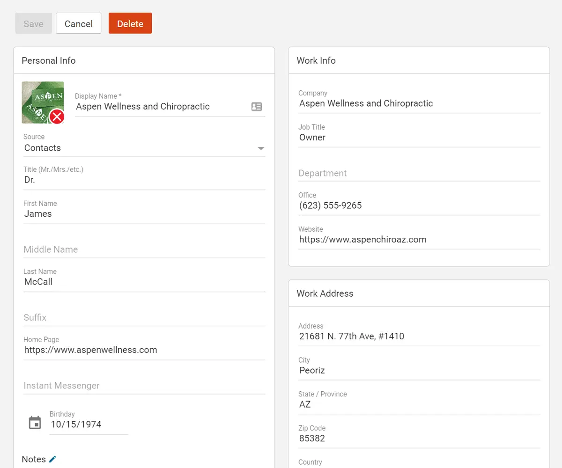Click the Title field containing Dr.
562x468 pixels.
[x=144, y=180]
